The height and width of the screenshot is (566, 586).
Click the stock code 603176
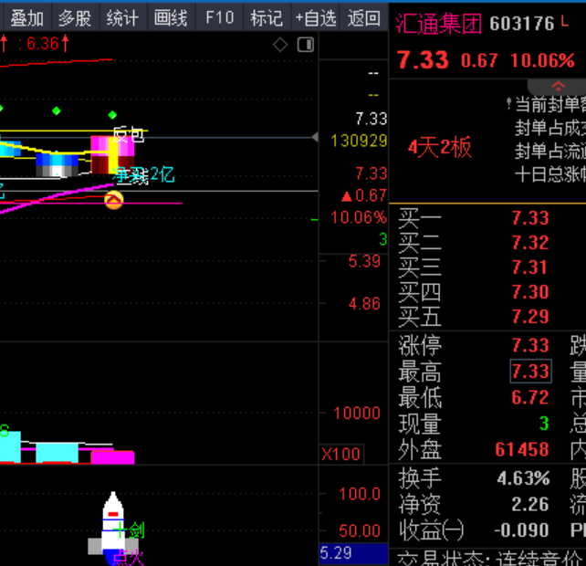522,24
